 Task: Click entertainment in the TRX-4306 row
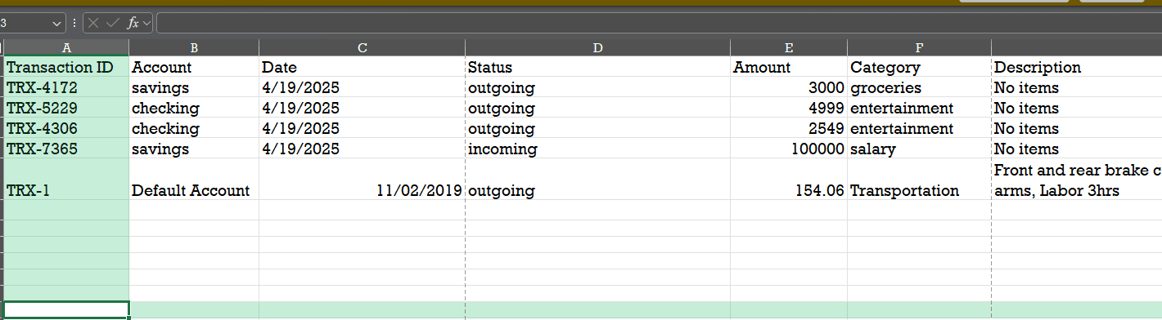point(919,128)
